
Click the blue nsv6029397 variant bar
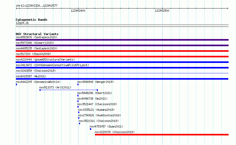point(122,79)
